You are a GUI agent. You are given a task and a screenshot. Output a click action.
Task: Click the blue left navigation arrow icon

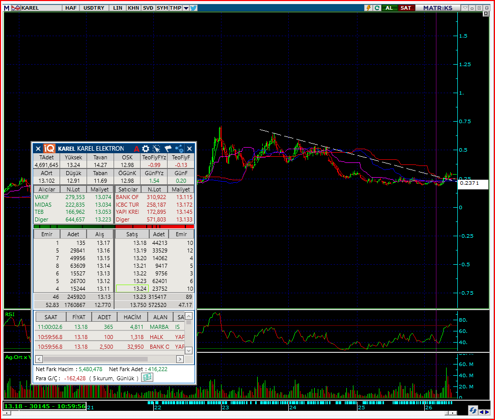click(x=481, y=412)
